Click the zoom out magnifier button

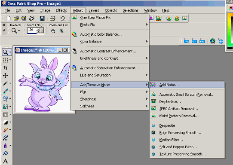[x=53, y=31]
